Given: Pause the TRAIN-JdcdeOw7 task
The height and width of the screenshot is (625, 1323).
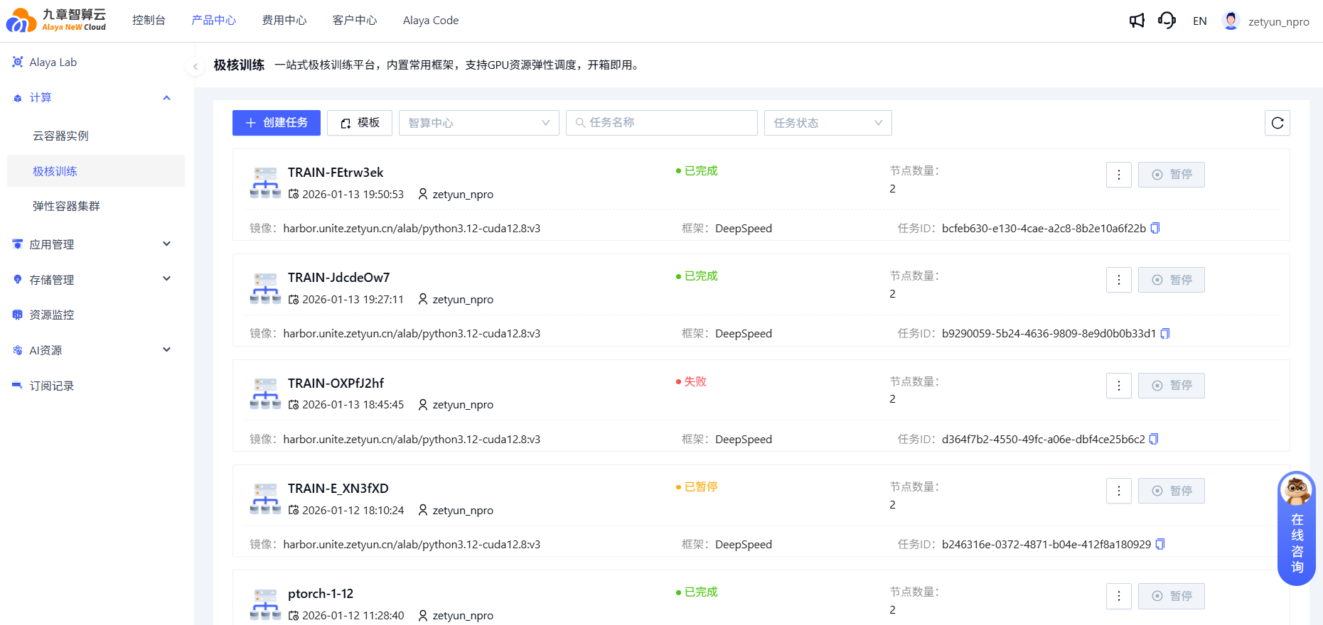Looking at the screenshot, I should pyautogui.click(x=1172, y=280).
